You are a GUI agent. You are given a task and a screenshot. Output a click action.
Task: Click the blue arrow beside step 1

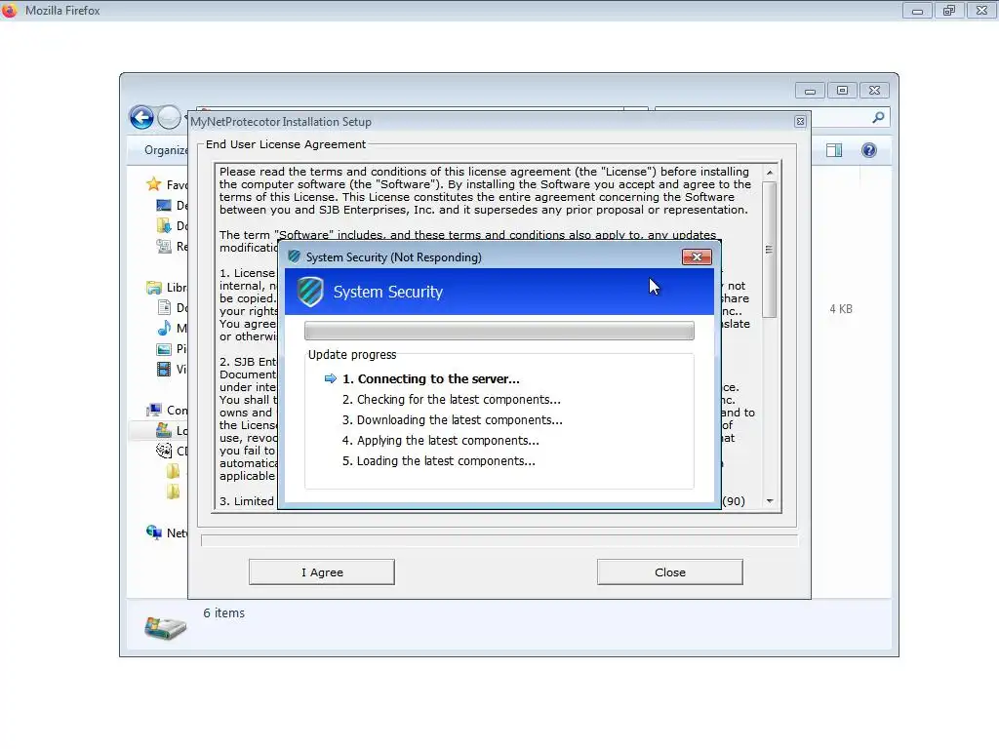pos(330,379)
